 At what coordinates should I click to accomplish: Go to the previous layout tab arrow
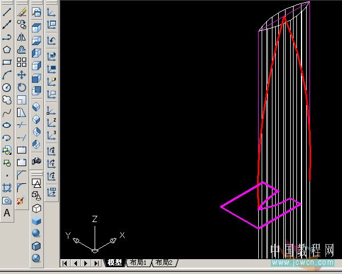point(75,263)
